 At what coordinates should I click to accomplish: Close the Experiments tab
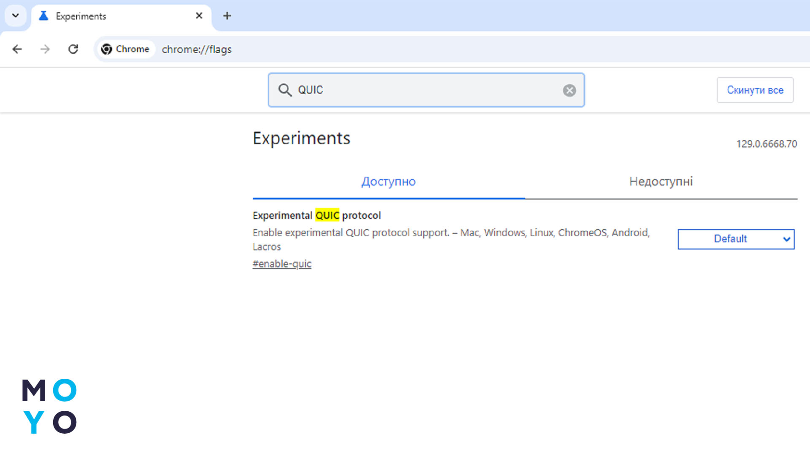tap(199, 16)
